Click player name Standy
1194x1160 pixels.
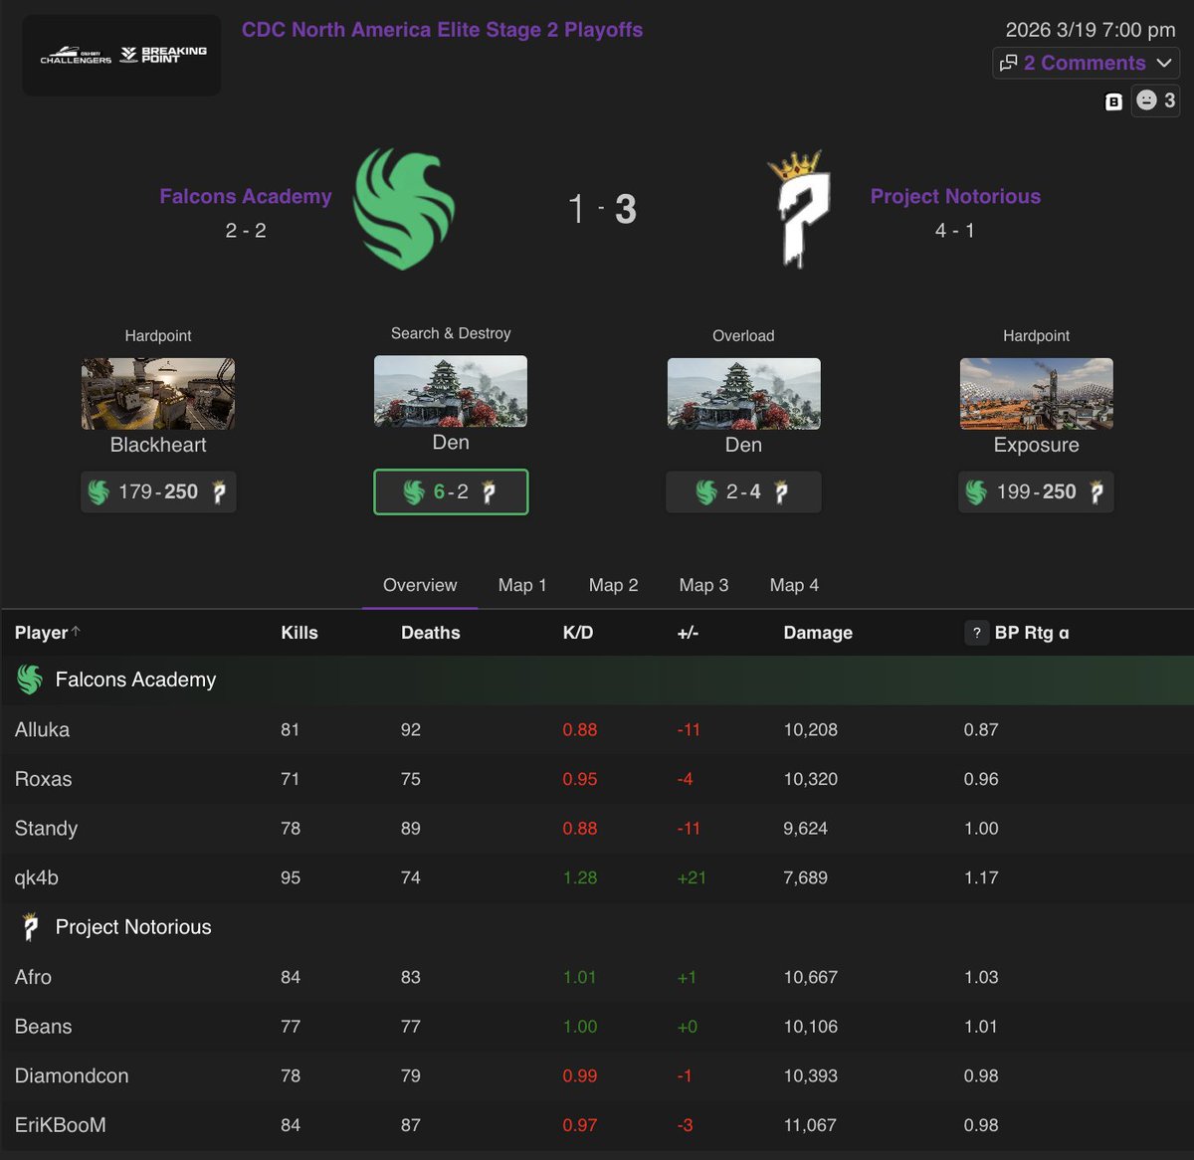[x=46, y=829]
